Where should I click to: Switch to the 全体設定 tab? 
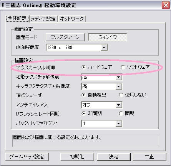click(x=18, y=19)
